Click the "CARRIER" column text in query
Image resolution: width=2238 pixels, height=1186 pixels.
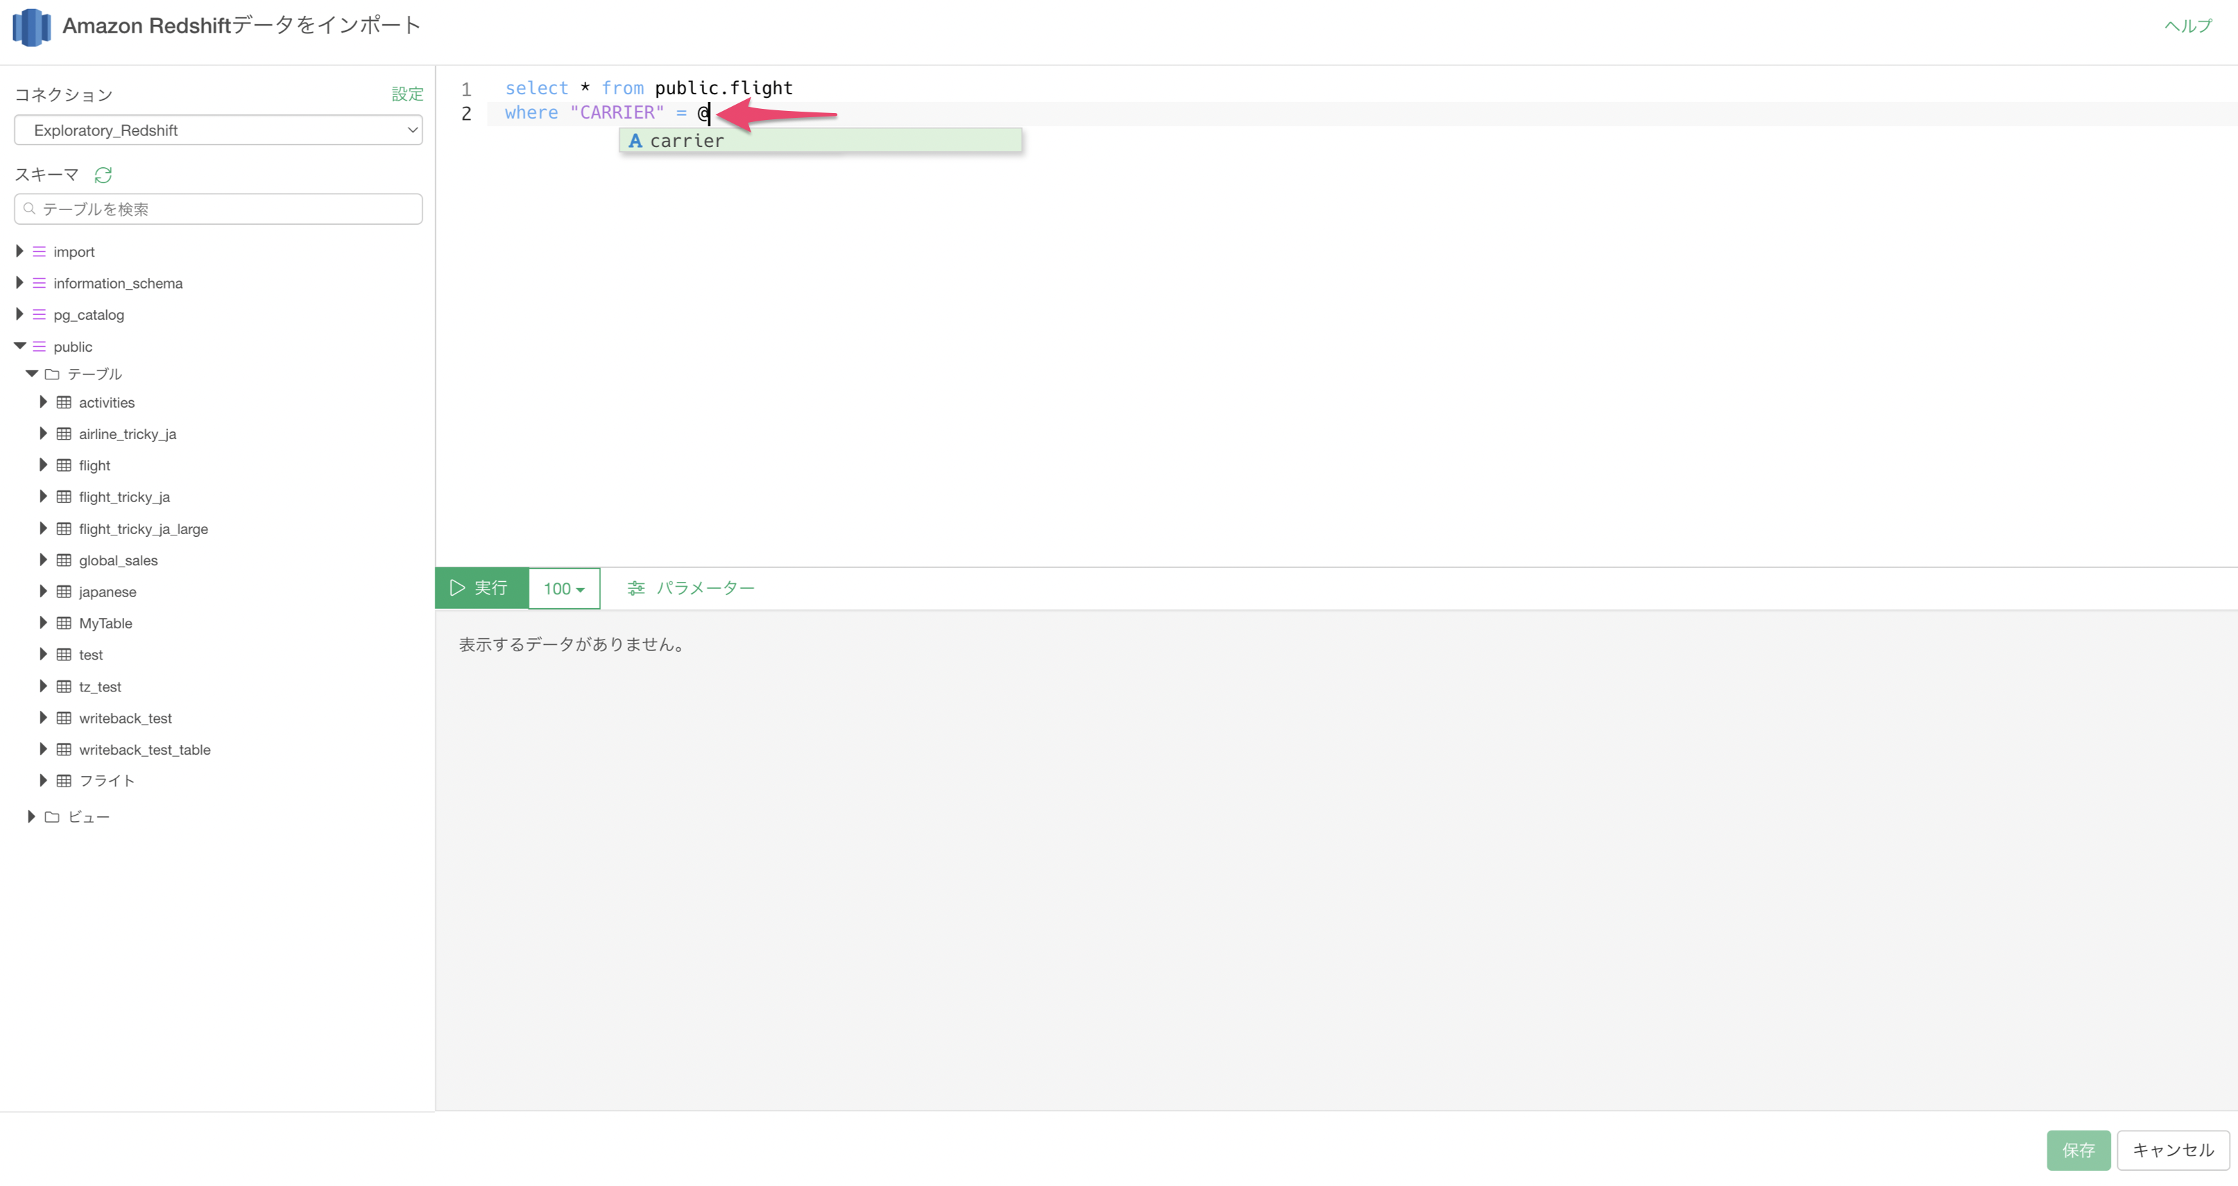[x=617, y=113]
